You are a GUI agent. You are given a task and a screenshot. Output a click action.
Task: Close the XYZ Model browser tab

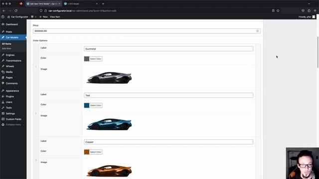pyautogui.click(x=97, y=3)
